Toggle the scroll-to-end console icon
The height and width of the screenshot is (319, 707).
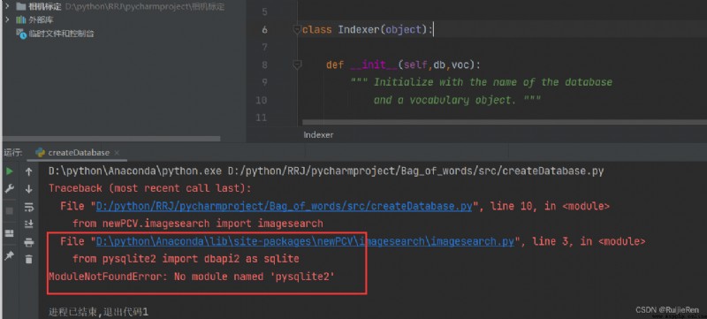(x=29, y=224)
